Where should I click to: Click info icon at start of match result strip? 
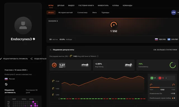pos(59,99)
